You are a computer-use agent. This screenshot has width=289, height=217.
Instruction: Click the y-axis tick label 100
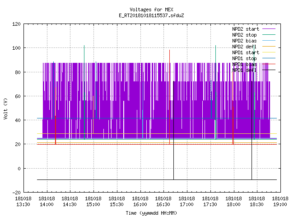16,48
